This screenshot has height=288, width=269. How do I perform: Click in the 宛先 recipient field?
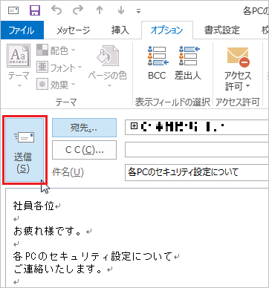[197, 128]
